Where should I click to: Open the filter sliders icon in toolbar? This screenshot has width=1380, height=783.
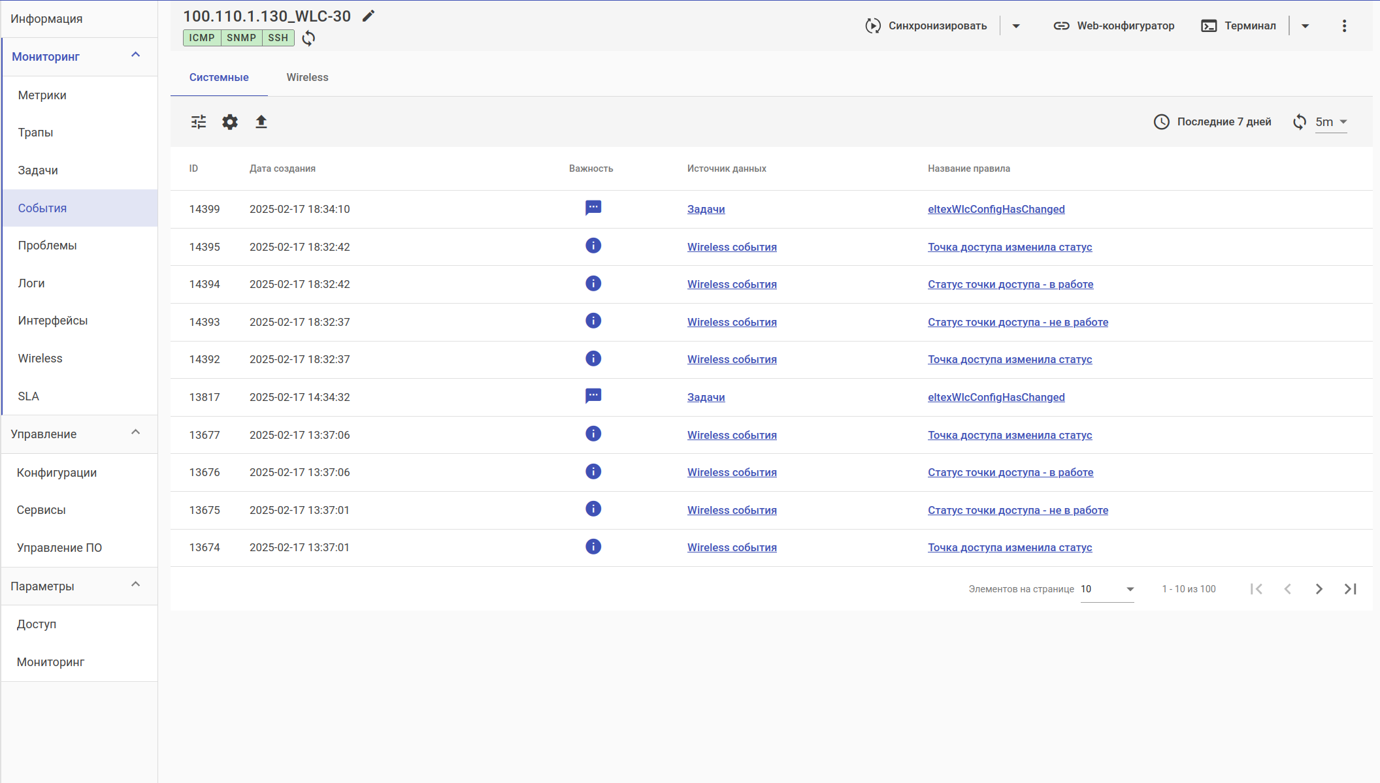[199, 122]
